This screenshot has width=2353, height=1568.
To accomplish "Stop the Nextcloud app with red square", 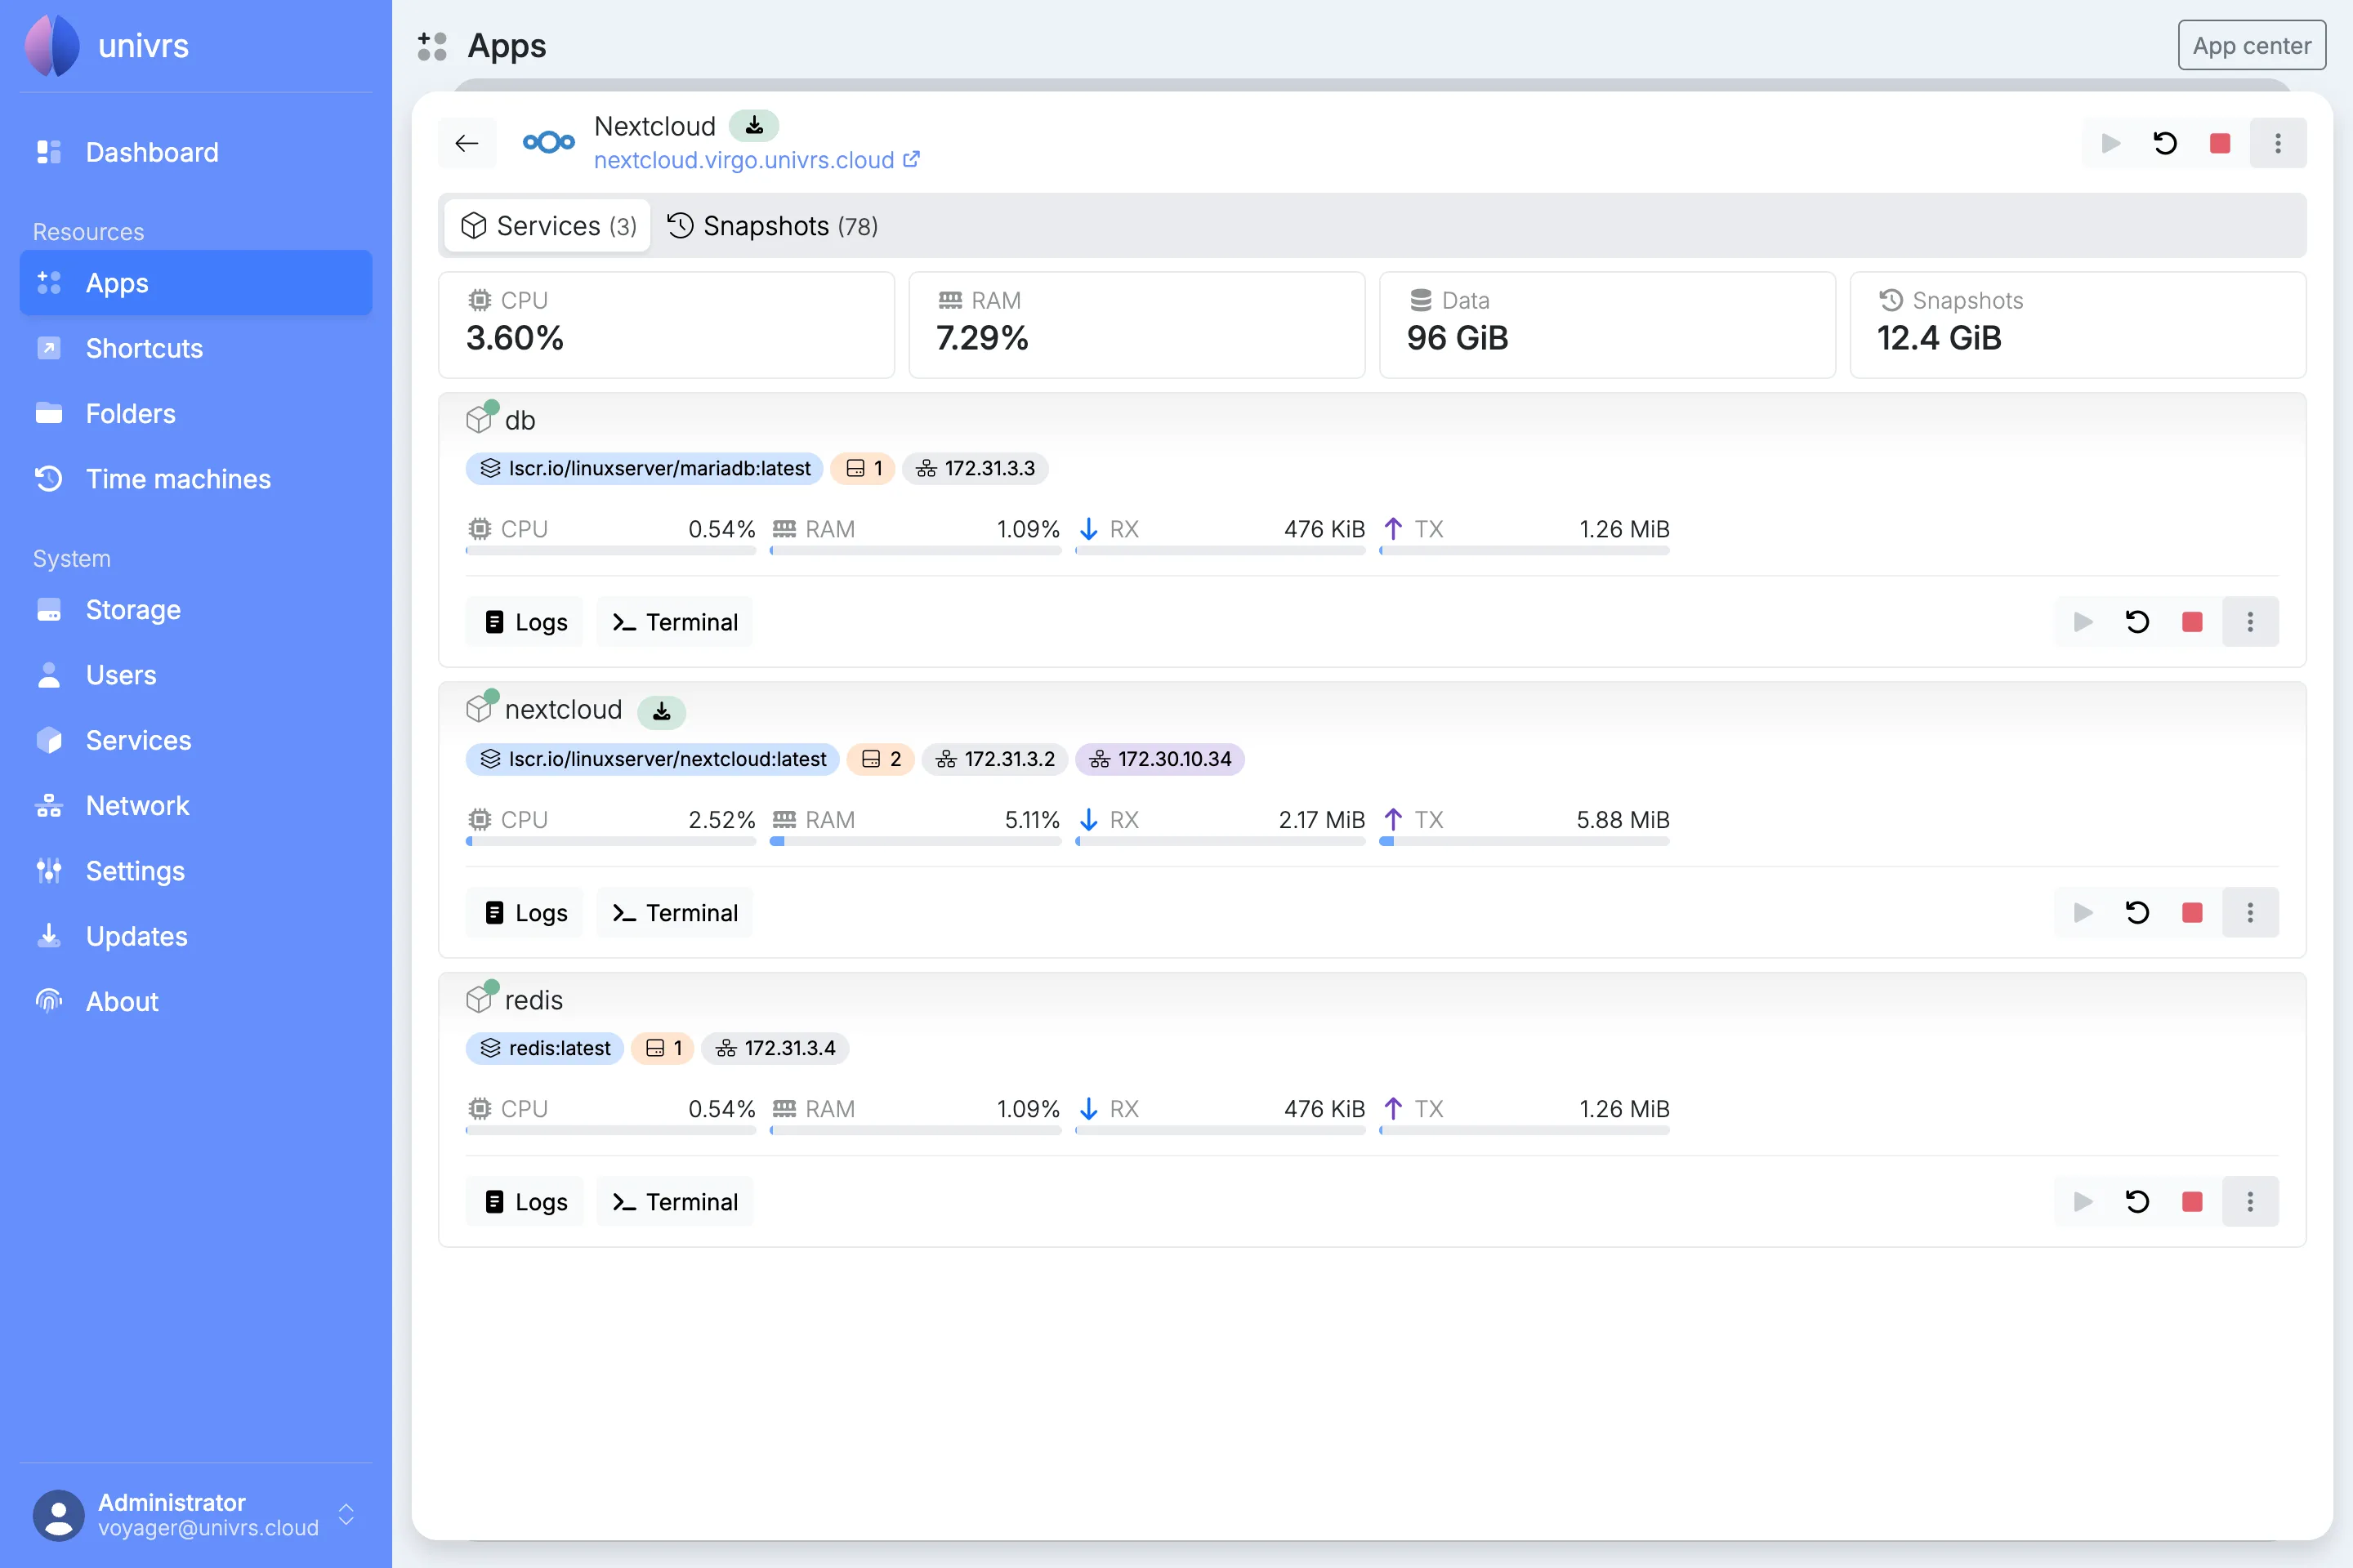I will click(2220, 143).
